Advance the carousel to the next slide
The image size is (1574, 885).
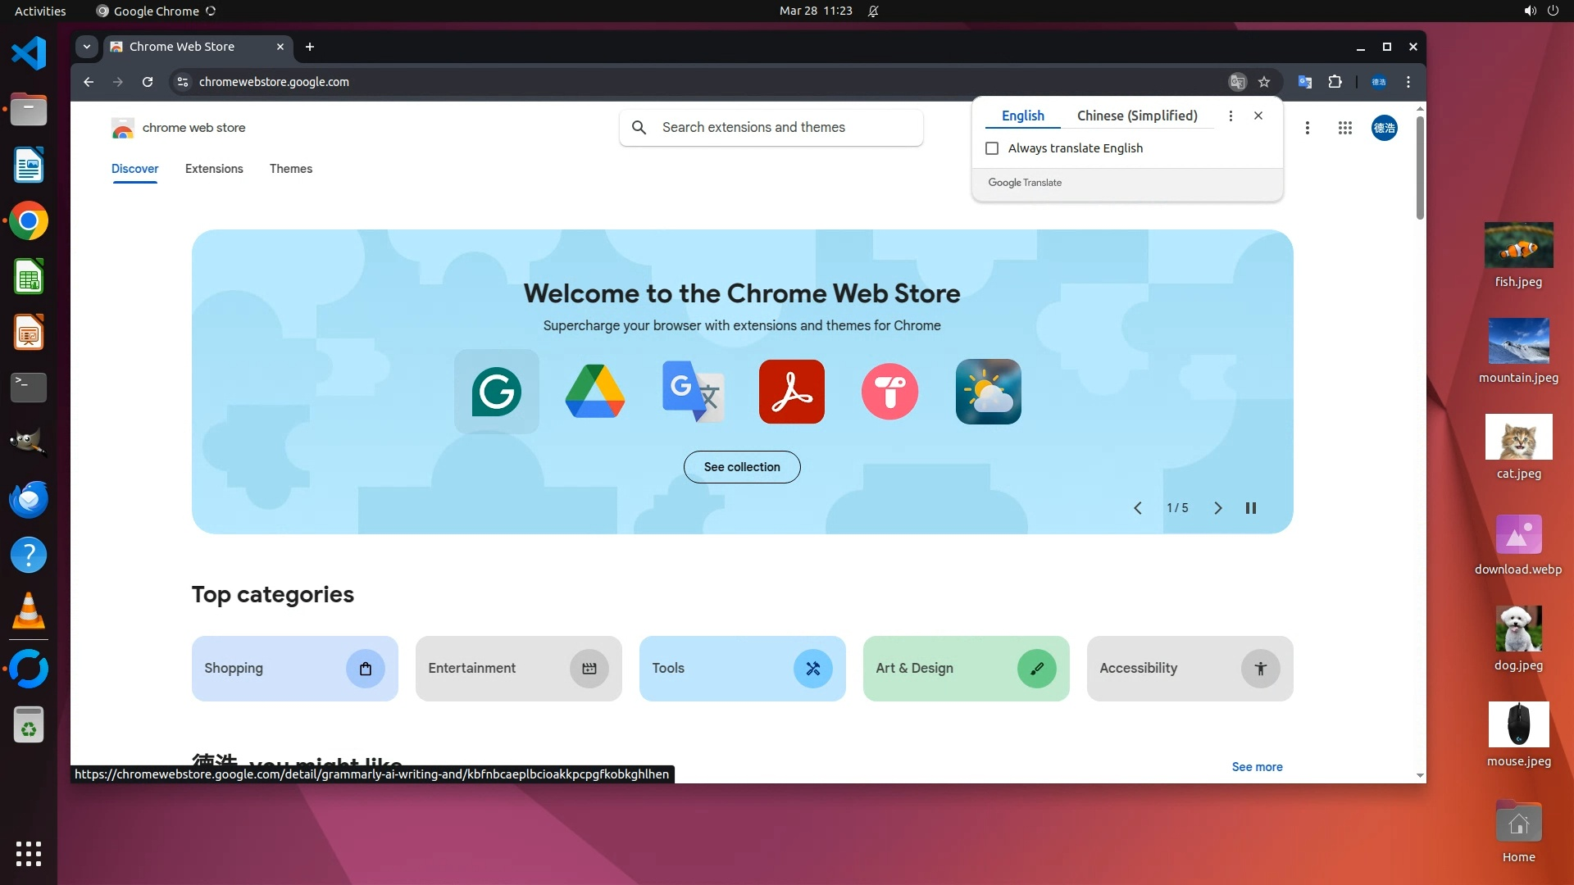coord(1217,508)
